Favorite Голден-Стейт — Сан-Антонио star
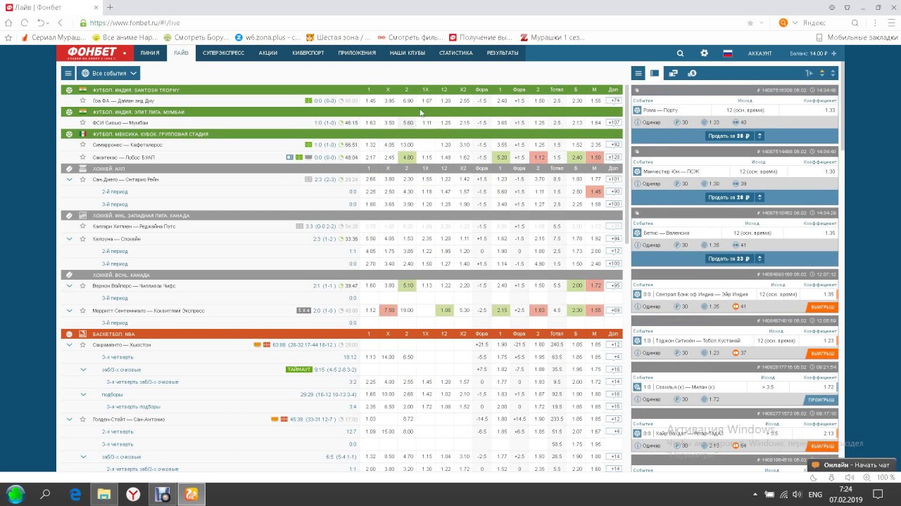 [x=82, y=420]
